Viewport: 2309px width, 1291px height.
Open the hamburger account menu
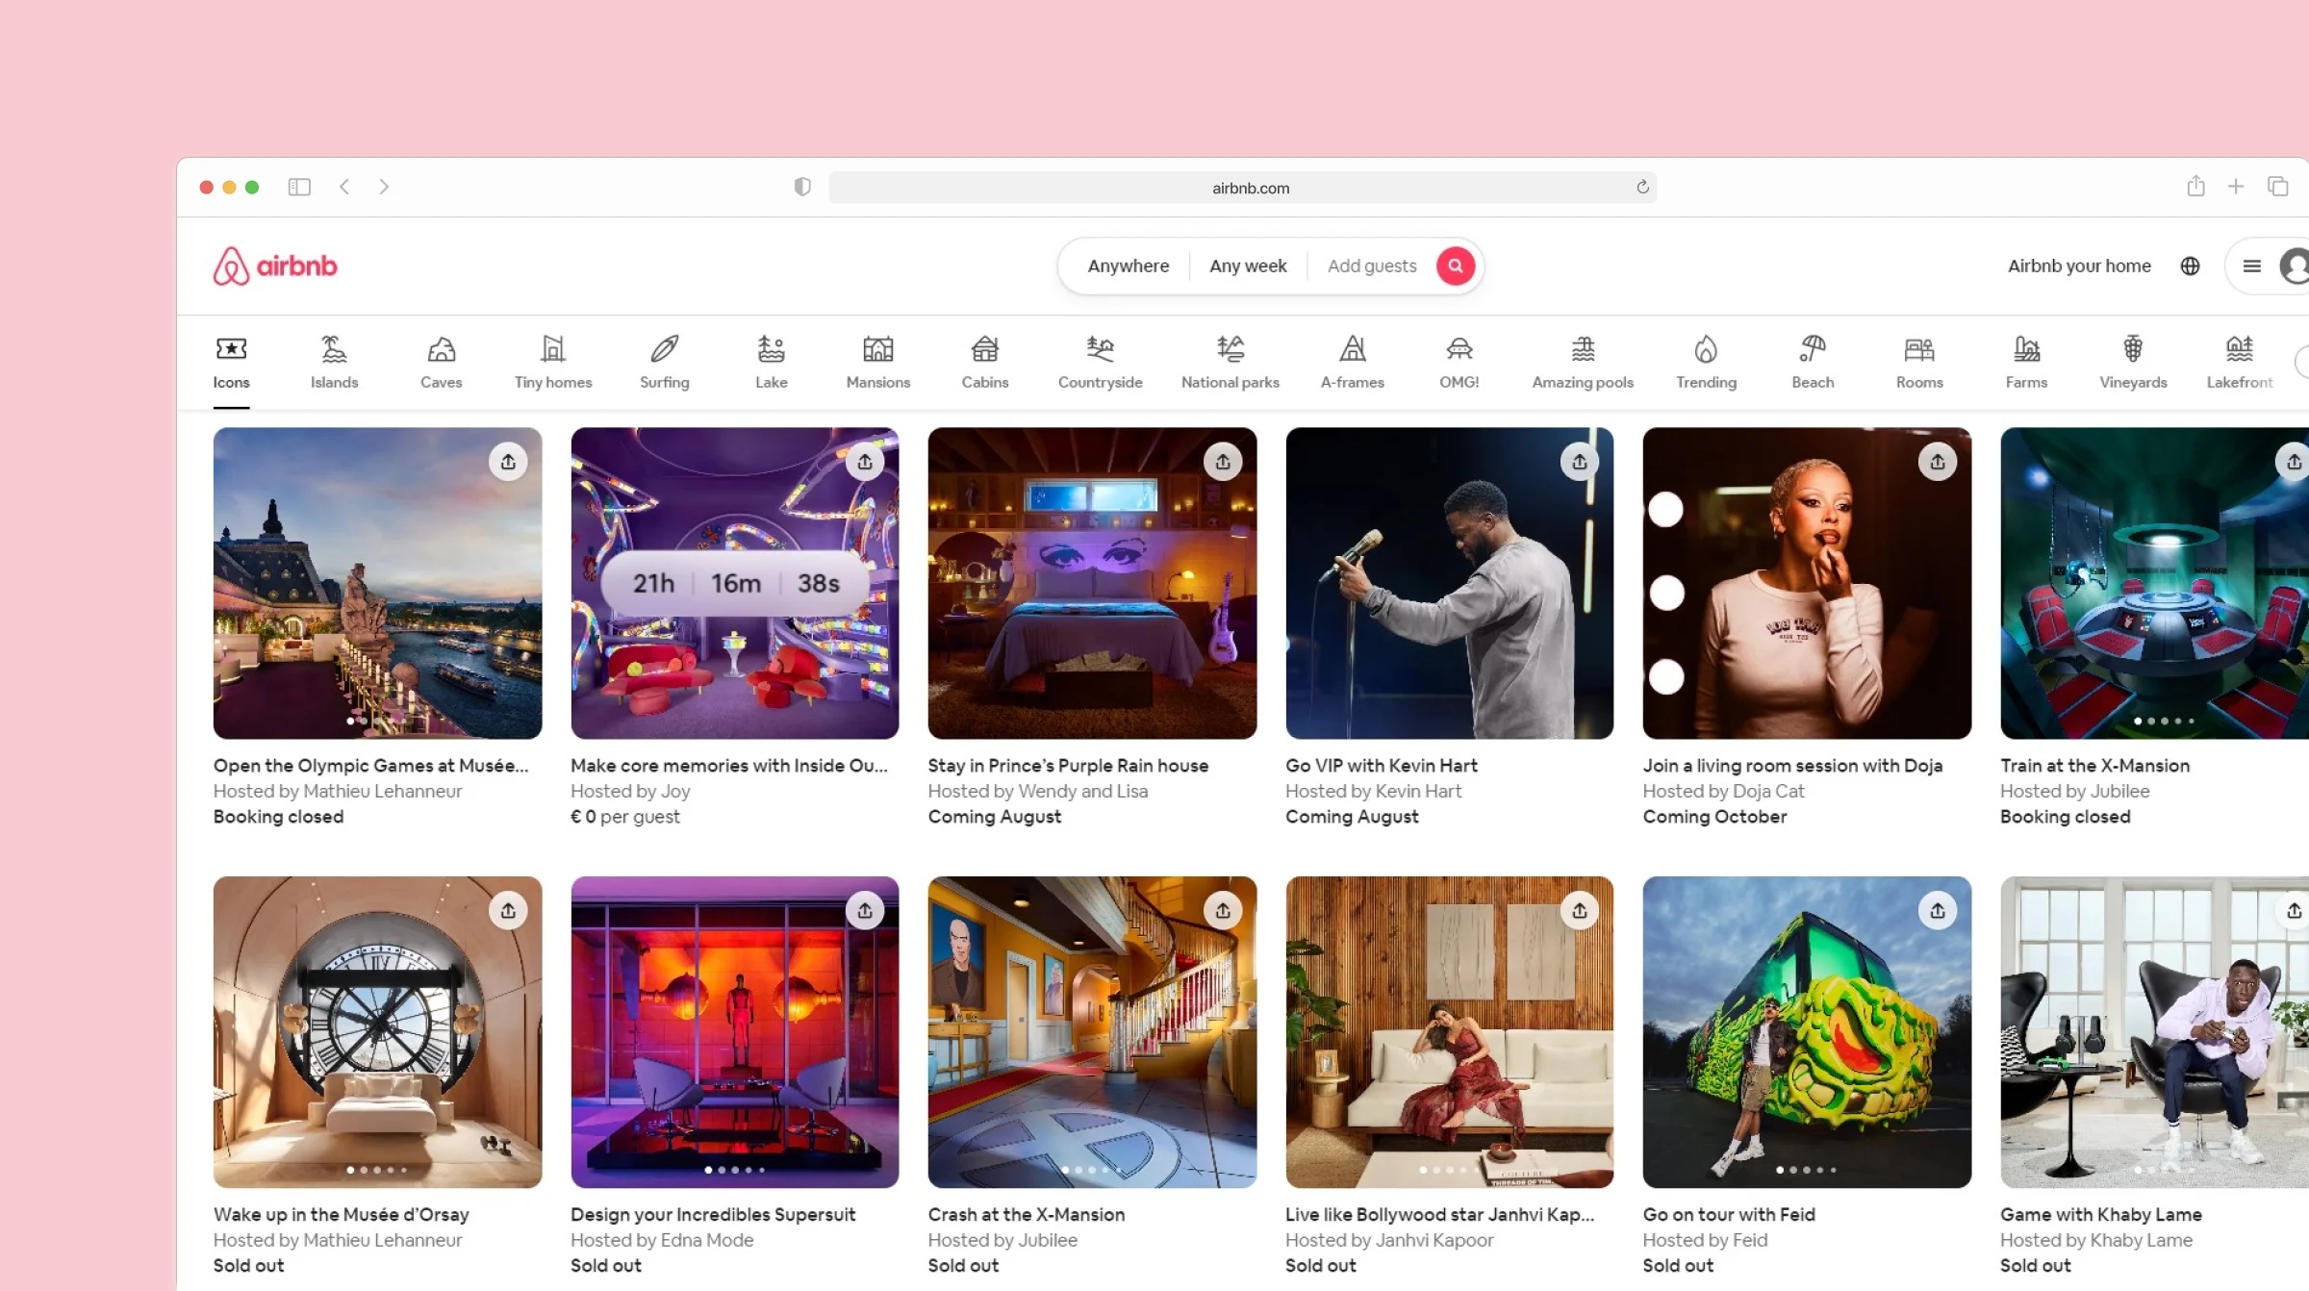click(x=2251, y=266)
